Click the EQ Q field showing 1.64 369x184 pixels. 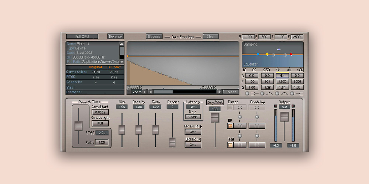point(282,87)
